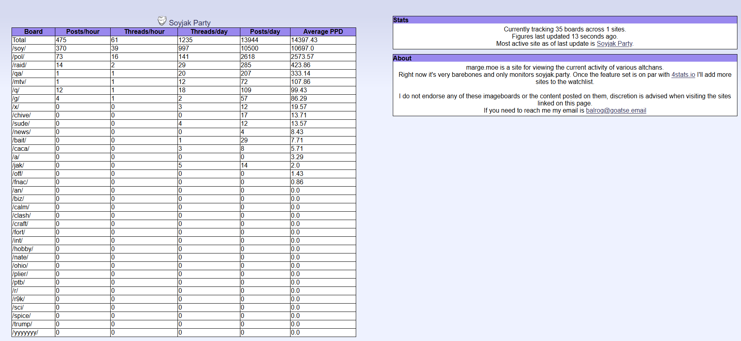Click the Soyjak Party logo icon

(x=162, y=21)
